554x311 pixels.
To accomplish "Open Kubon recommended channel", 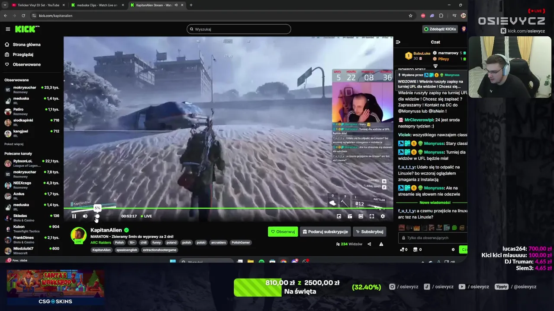I will pos(32,228).
